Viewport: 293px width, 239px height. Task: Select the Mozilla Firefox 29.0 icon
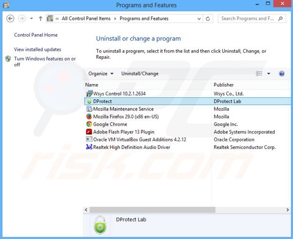click(x=89, y=116)
